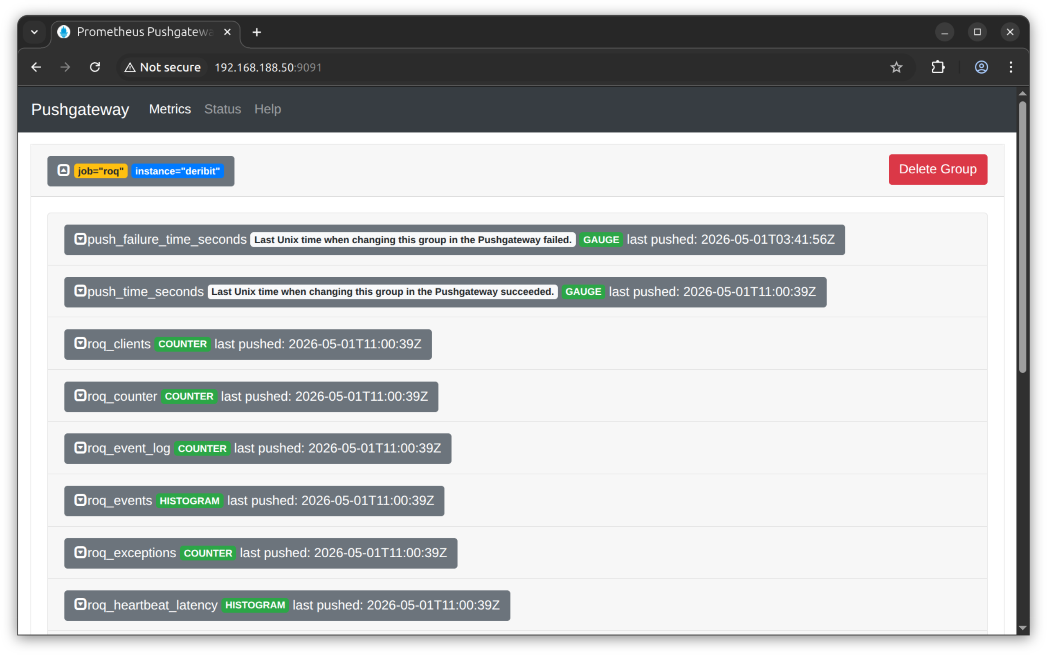
Task: Open a new browser tab
Action: click(x=256, y=32)
